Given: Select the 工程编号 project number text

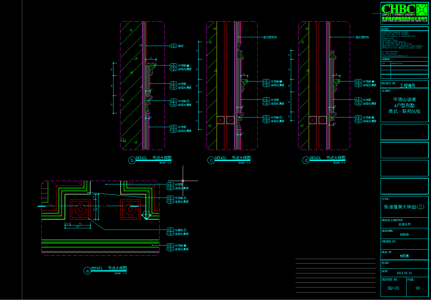Looking at the screenshot, I should (x=407, y=85).
